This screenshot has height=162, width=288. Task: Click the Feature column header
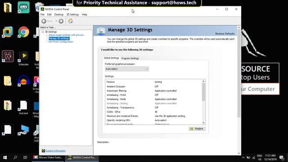pos(129,82)
